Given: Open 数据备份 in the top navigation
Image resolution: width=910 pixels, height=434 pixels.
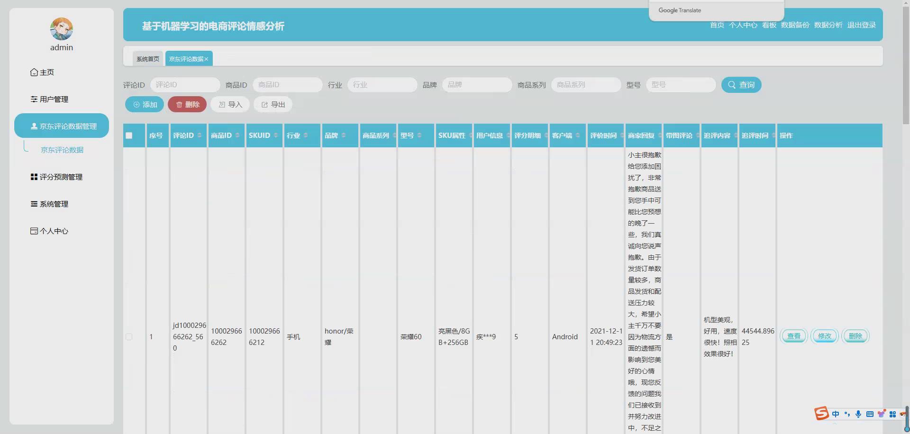Looking at the screenshot, I should [795, 25].
